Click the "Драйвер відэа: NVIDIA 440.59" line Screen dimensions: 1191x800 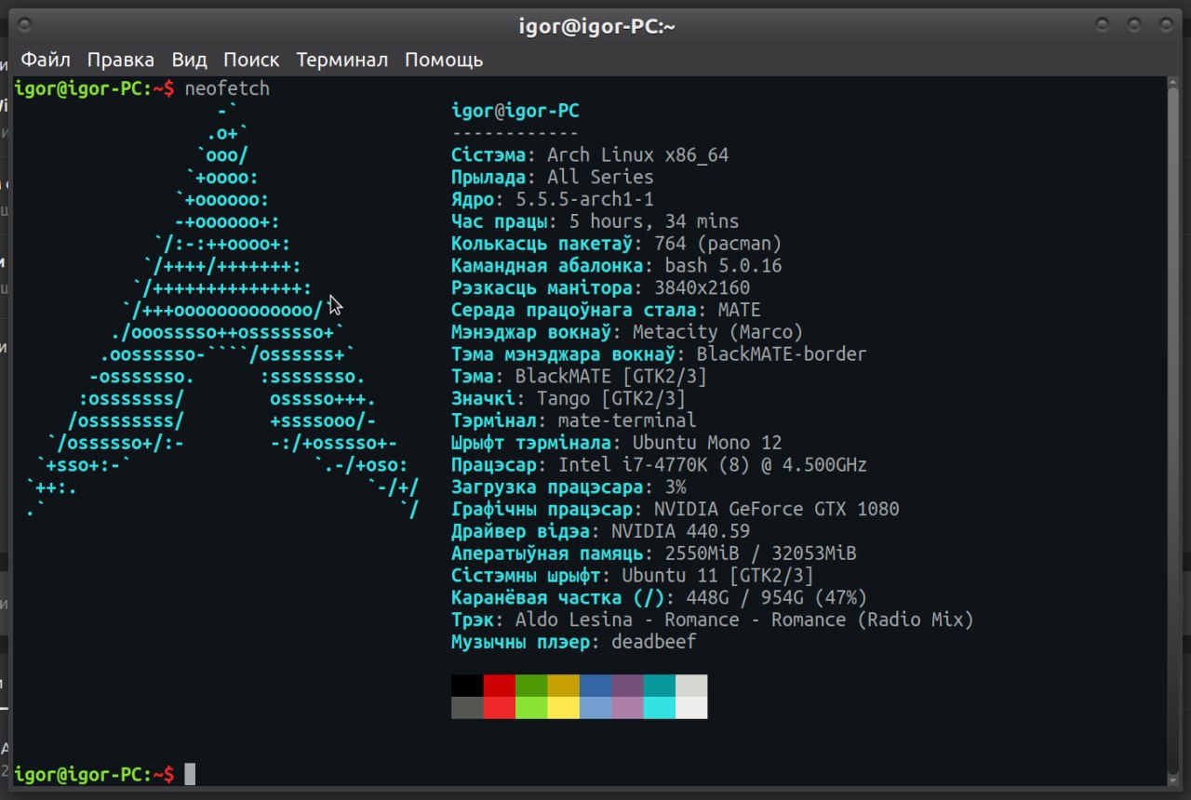tap(601, 532)
